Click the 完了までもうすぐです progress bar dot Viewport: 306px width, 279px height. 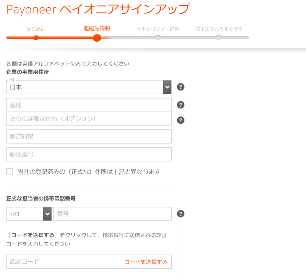pos(219,38)
